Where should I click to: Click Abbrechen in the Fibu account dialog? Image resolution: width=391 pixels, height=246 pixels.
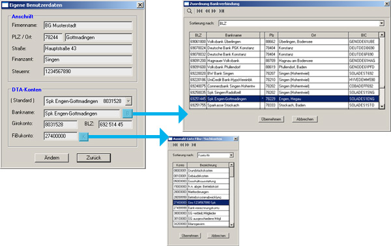tap(218, 236)
